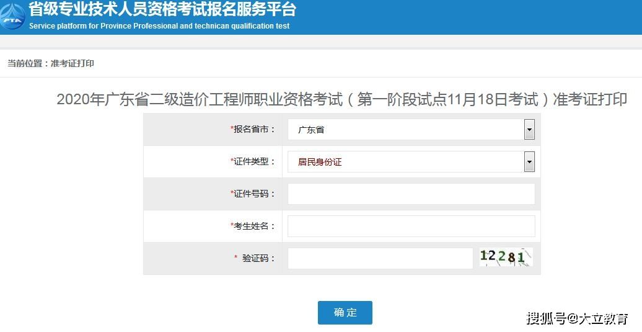
Task: Click the 验证码 field label
Action: click(x=257, y=258)
